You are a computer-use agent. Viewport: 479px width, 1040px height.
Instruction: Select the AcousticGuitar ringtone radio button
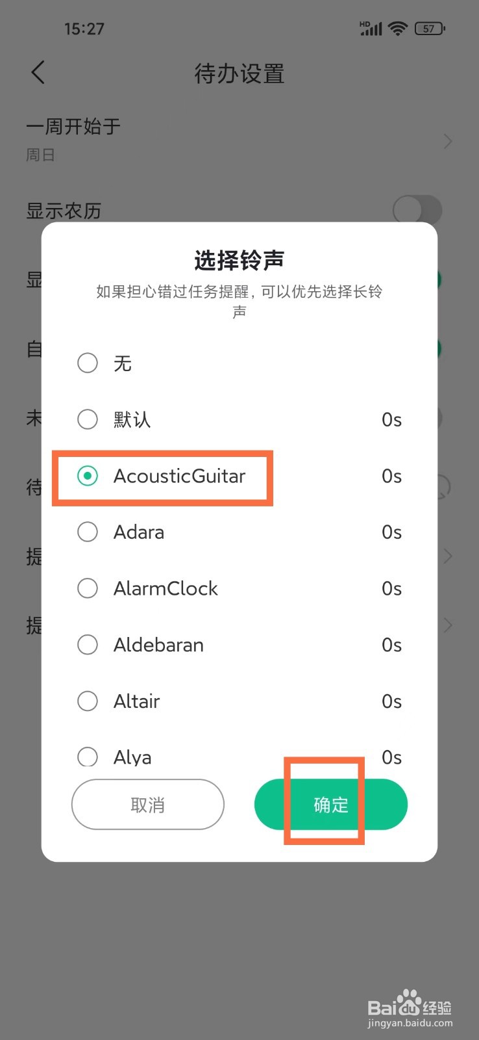tap(88, 476)
